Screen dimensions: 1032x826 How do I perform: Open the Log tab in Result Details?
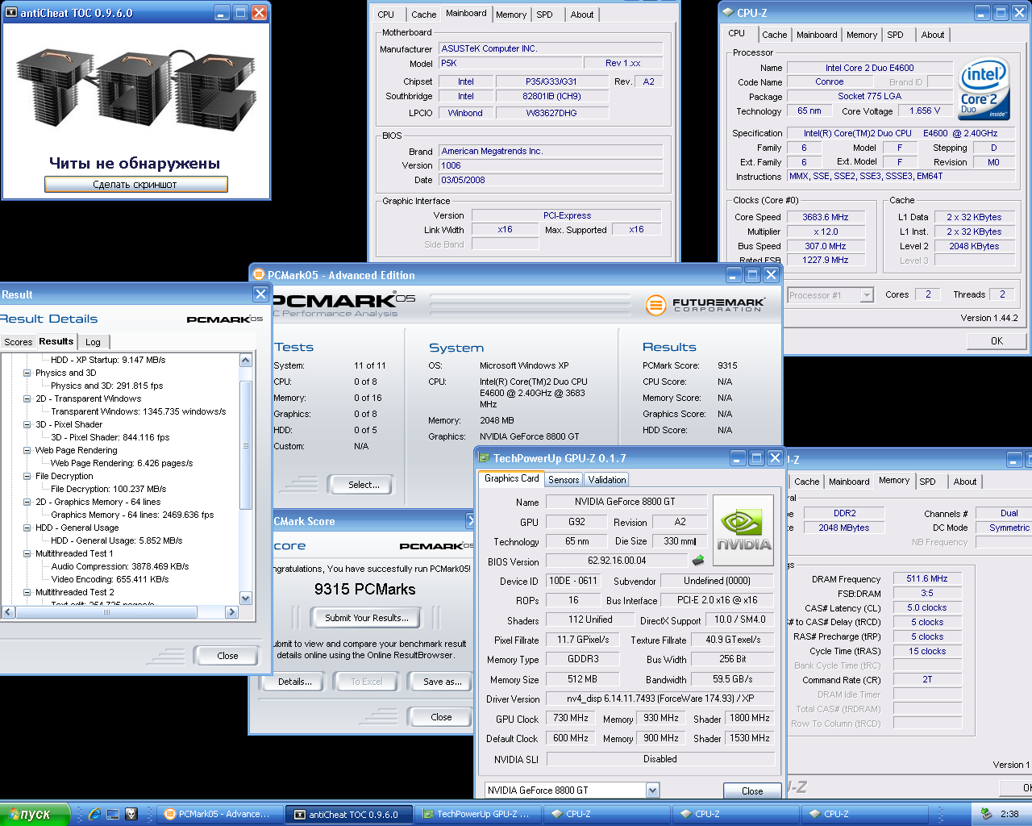[x=94, y=342]
